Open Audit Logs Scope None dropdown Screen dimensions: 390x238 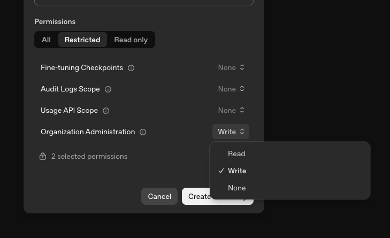pyautogui.click(x=231, y=89)
